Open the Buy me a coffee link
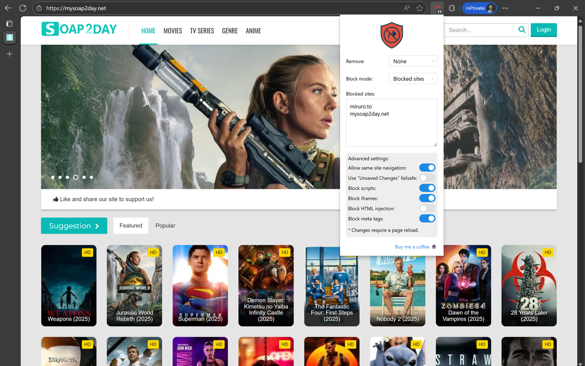The height and width of the screenshot is (366, 585). coord(412,247)
